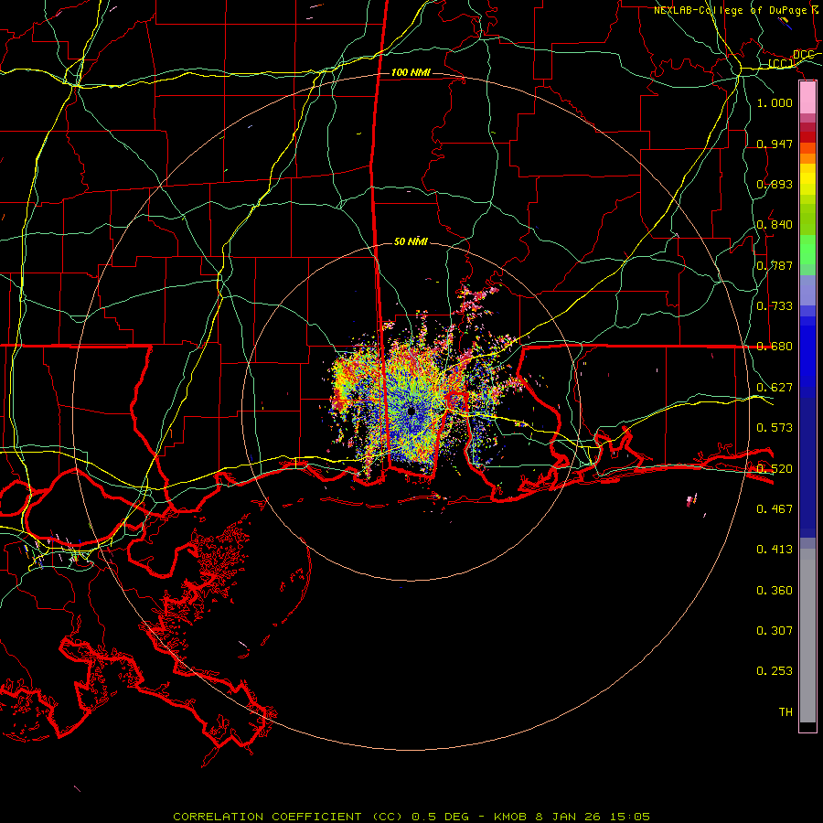This screenshot has width=823, height=823.
Task: Click the 0.307 scale value
Action: [x=775, y=631]
